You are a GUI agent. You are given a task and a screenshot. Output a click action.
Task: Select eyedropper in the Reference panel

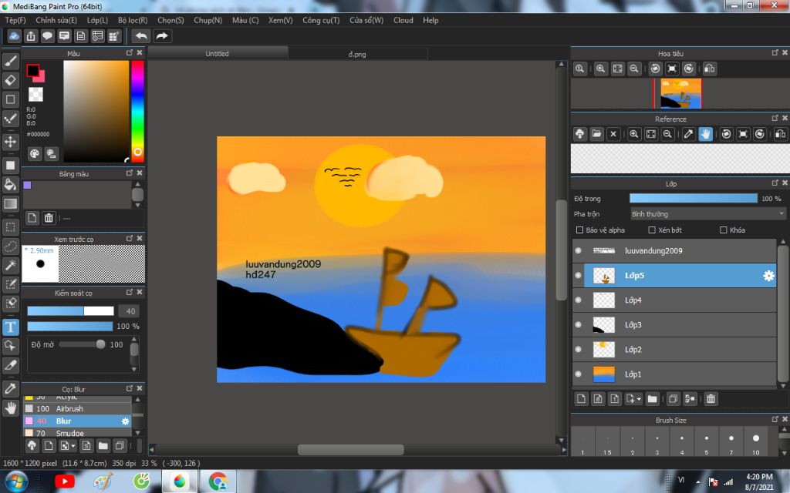(688, 134)
